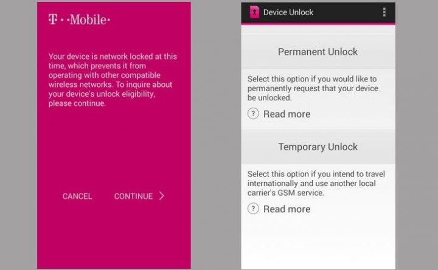Select the network locked message paragraph
The width and height of the screenshot is (438, 270).
coord(113,80)
